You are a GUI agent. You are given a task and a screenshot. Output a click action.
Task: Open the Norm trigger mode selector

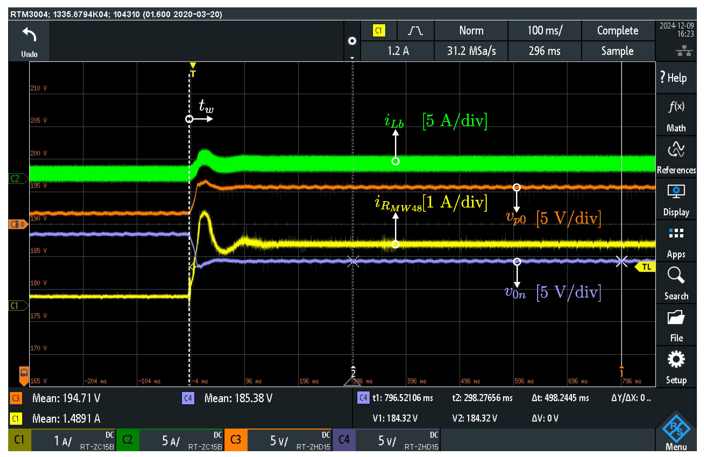pyautogui.click(x=471, y=31)
